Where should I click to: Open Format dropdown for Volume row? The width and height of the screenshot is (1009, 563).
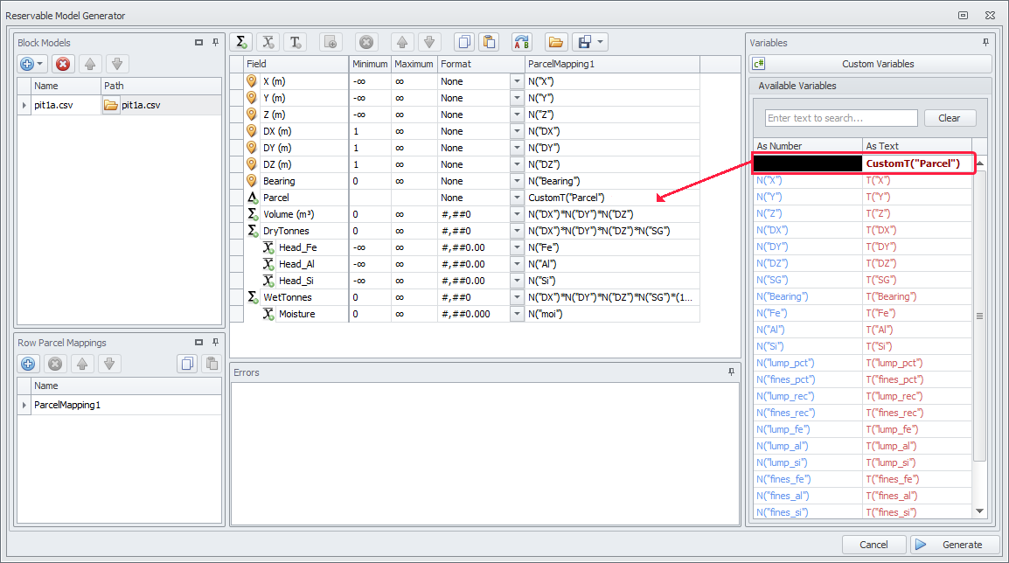(516, 214)
